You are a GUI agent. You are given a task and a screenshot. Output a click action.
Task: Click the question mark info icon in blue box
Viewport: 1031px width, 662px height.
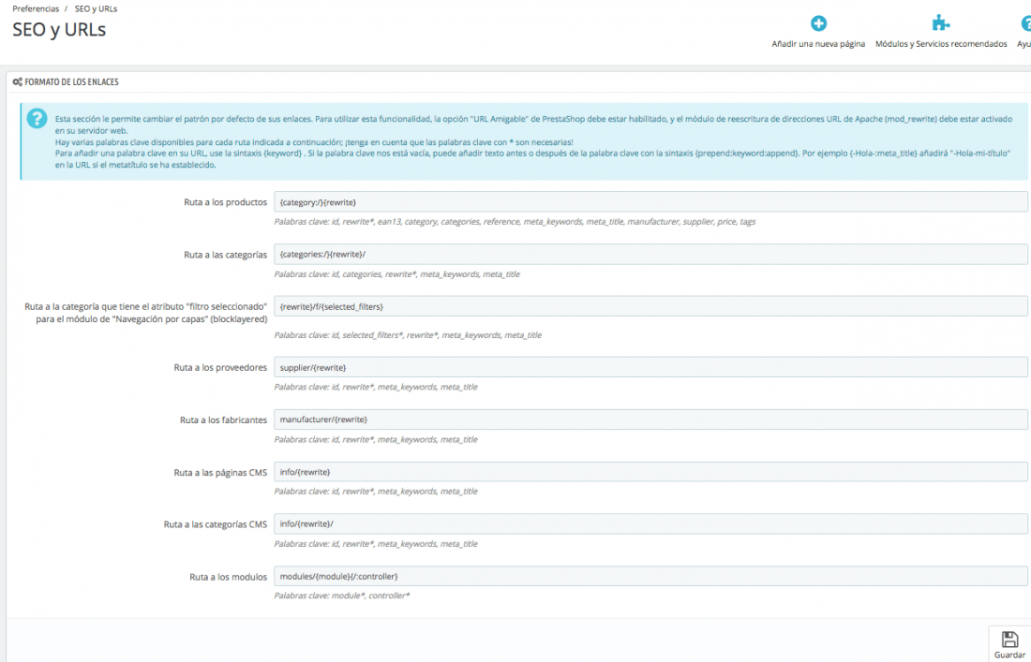pos(37,119)
